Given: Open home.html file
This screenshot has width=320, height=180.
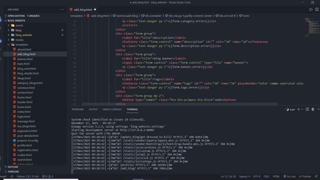Looking at the screenshot, I should tap(24, 107).
